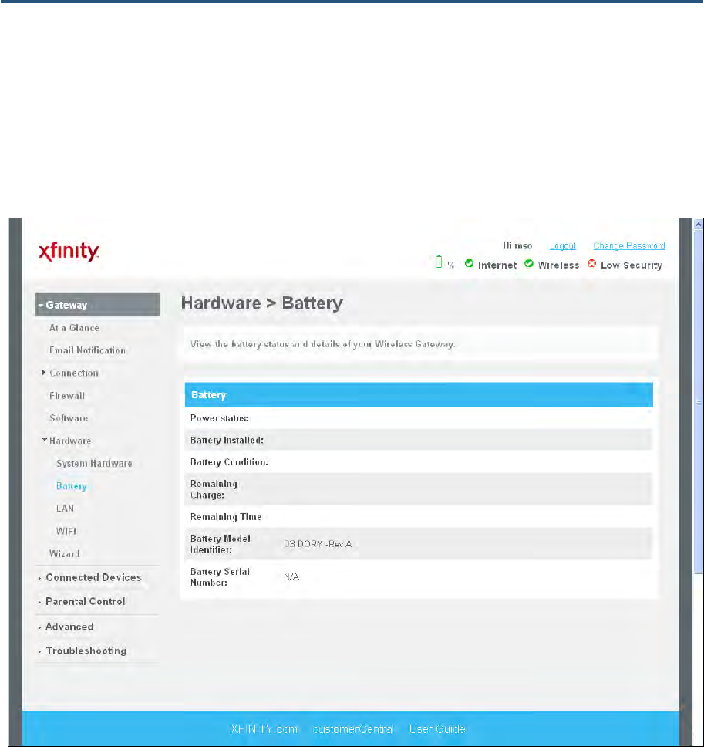
Task: Click the xfinity logo
Action: 69,252
